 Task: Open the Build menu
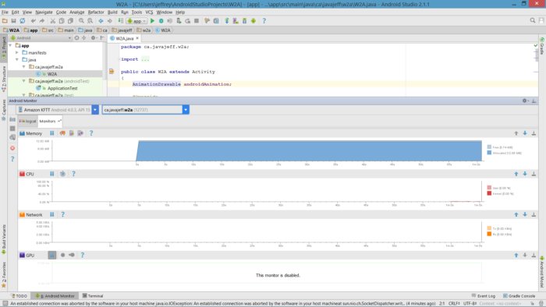(112, 12)
